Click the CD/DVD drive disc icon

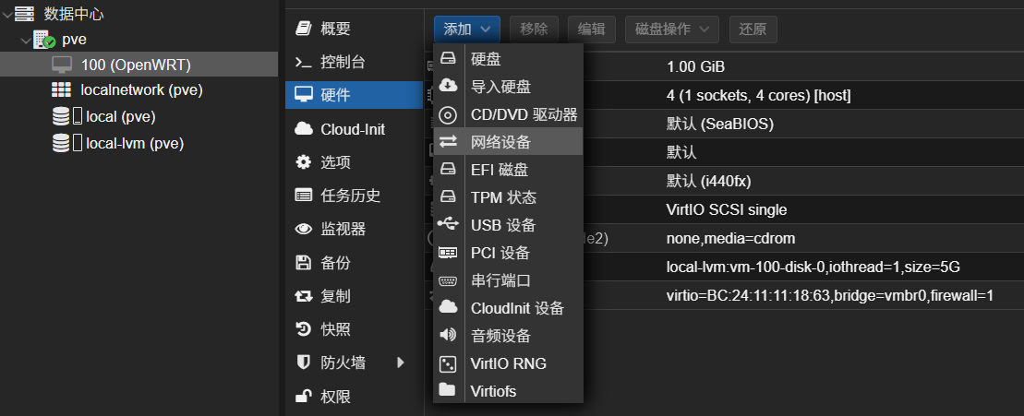tap(448, 114)
